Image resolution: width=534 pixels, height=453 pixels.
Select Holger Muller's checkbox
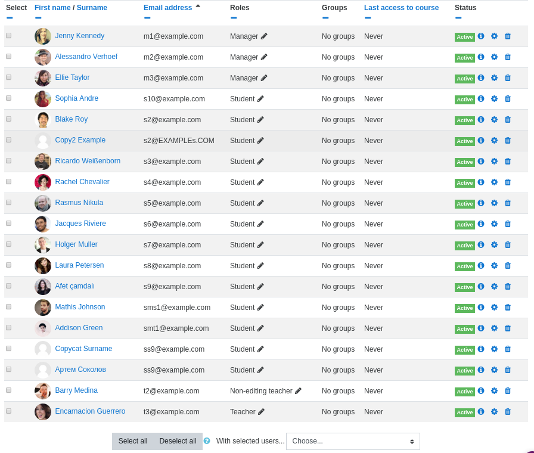click(9, 244)
